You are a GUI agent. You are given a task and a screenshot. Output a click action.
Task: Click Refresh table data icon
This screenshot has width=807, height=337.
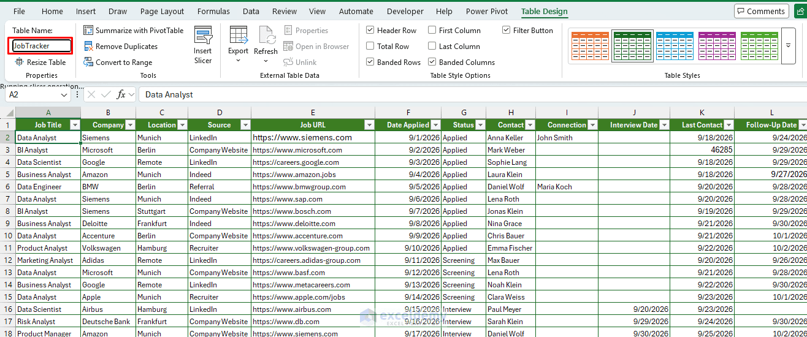[266, 34]
